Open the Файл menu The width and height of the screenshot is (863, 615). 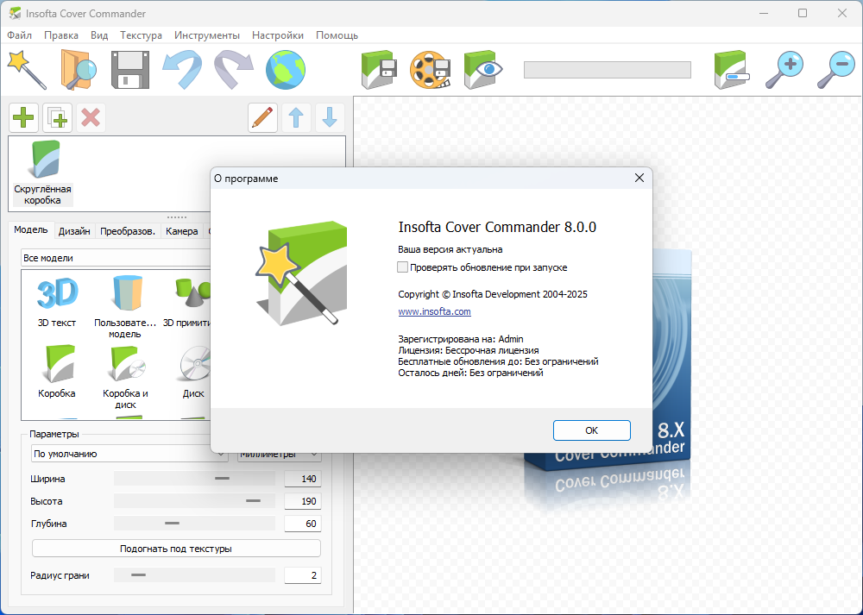(19, 35)
